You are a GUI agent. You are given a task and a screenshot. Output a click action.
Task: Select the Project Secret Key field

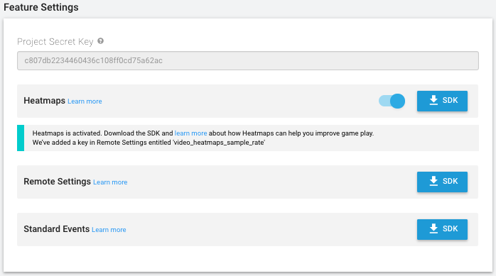pos(248,60)
